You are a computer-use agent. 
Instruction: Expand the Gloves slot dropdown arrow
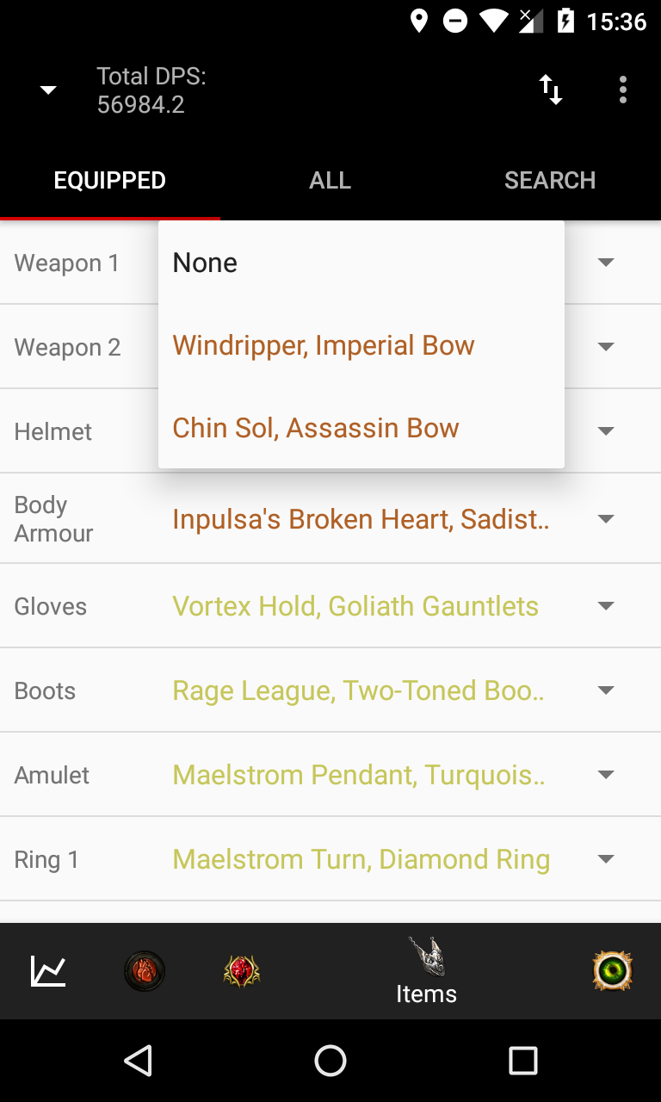606,606
